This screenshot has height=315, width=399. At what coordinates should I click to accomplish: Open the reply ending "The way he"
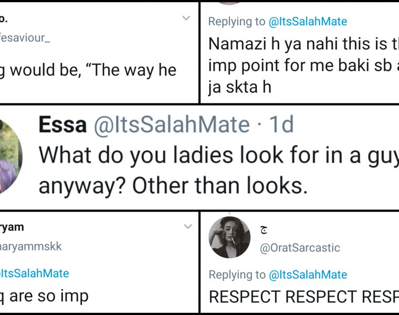point(88,70)
